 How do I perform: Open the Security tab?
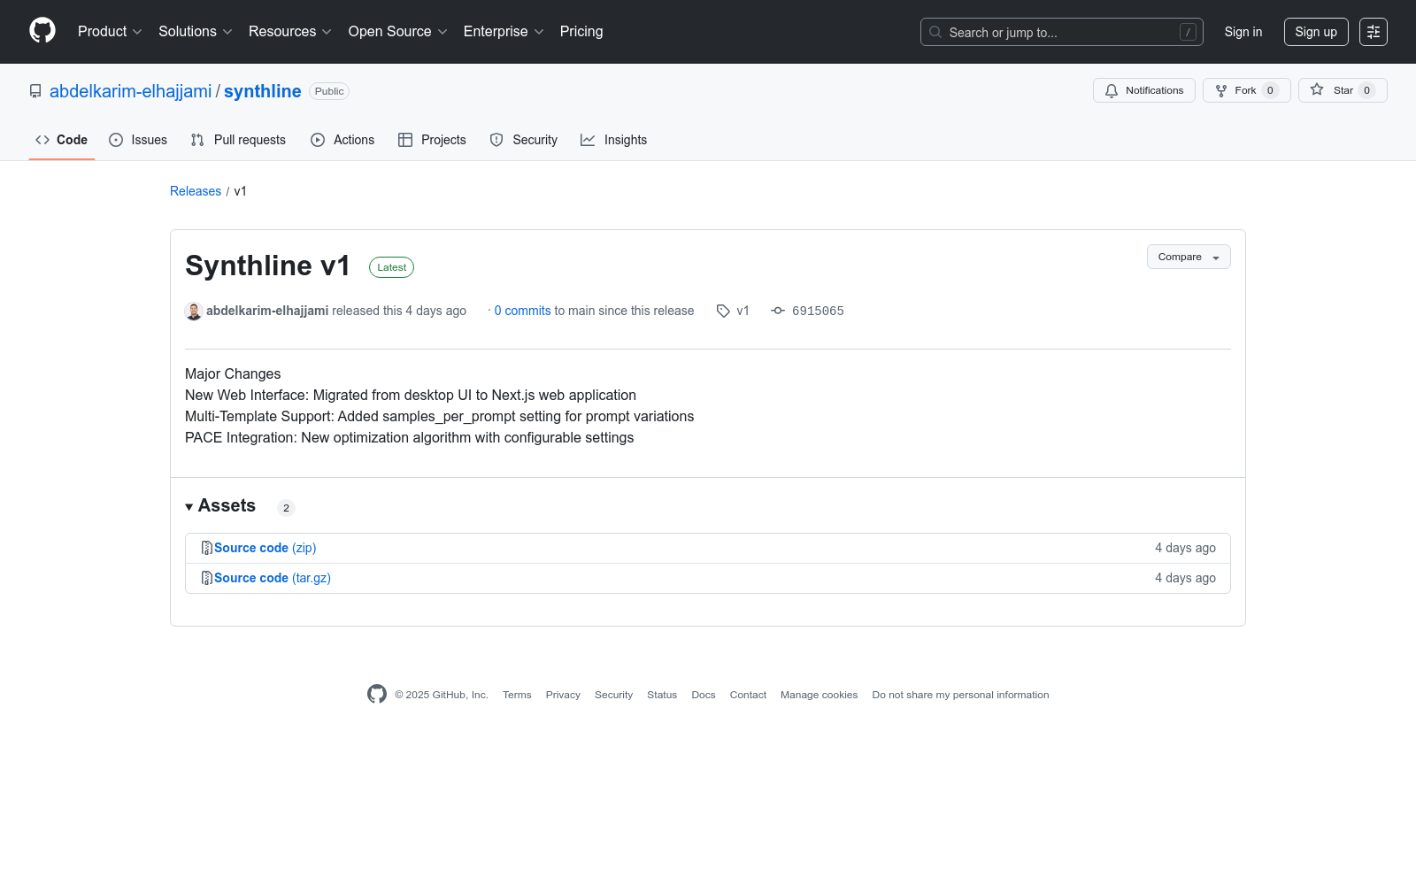pyautogui.click(x=524, y=140)
